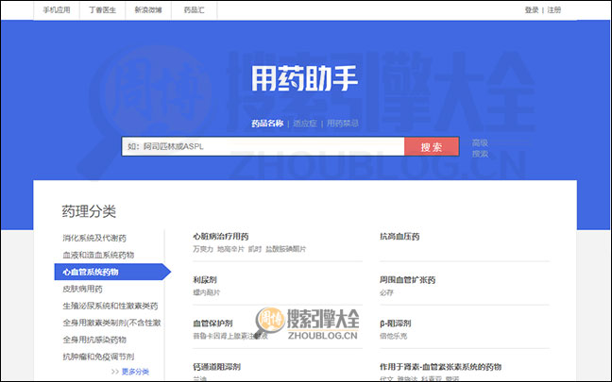Click the 注册 register link

(554, 10)
